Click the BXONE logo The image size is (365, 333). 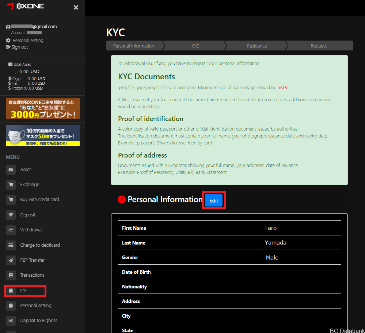tap(25, 7)
